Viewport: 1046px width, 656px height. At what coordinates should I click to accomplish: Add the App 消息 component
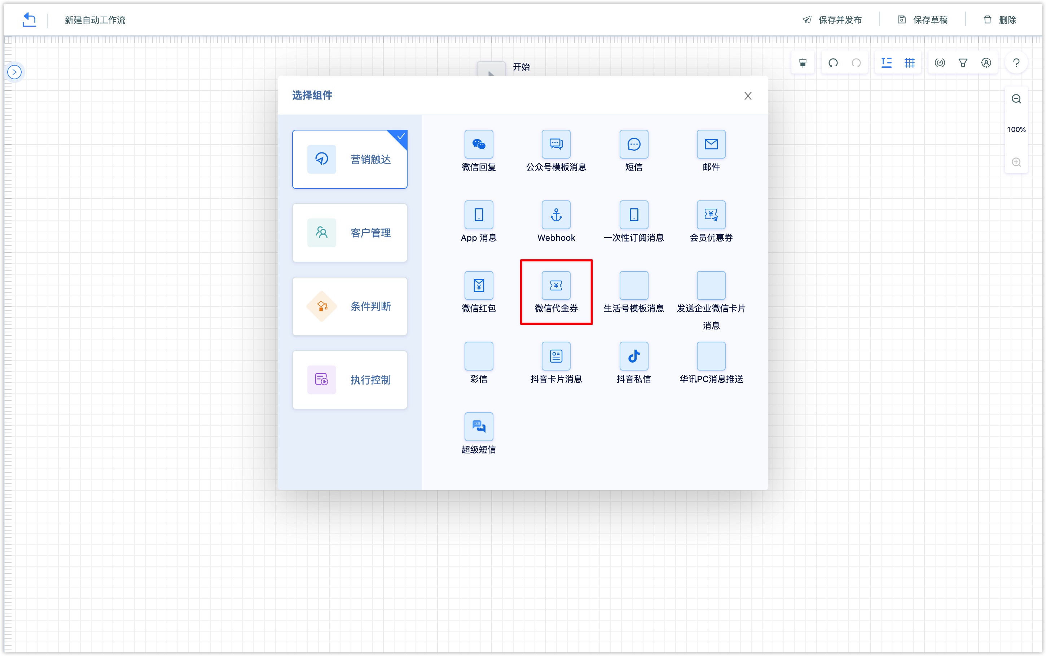[x=478, y=222]
